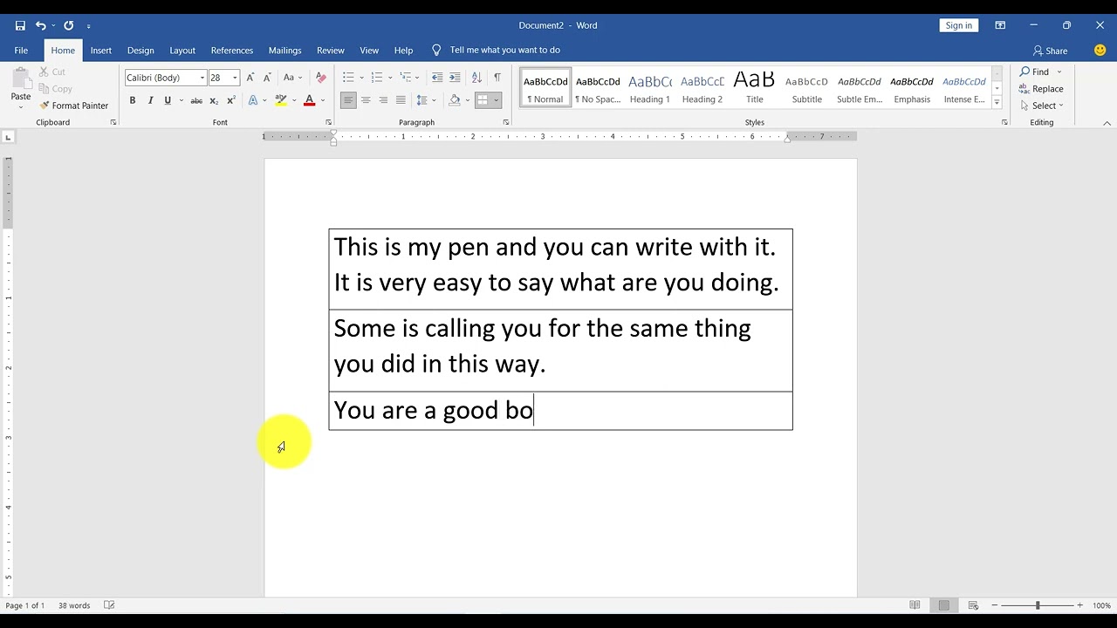Click the Sign in button
Viewport: 1117px width, 628px height.
(x=958, y=25)
